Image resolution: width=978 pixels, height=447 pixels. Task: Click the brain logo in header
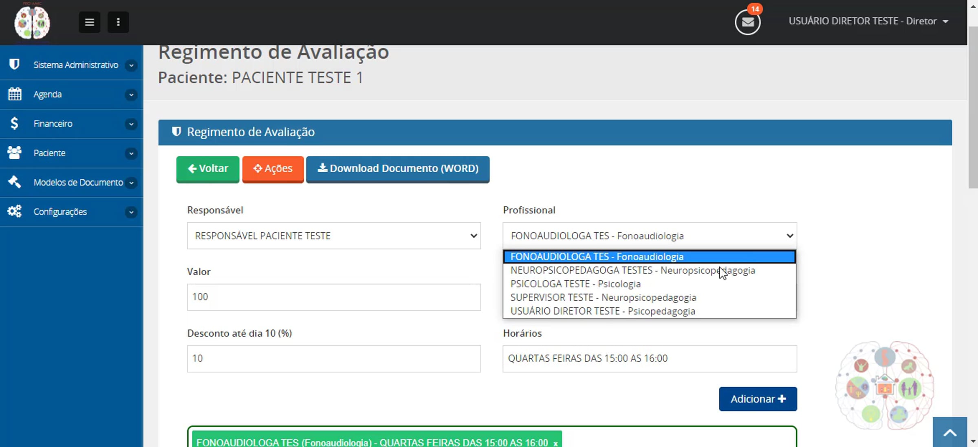click(x=32, y=22)
